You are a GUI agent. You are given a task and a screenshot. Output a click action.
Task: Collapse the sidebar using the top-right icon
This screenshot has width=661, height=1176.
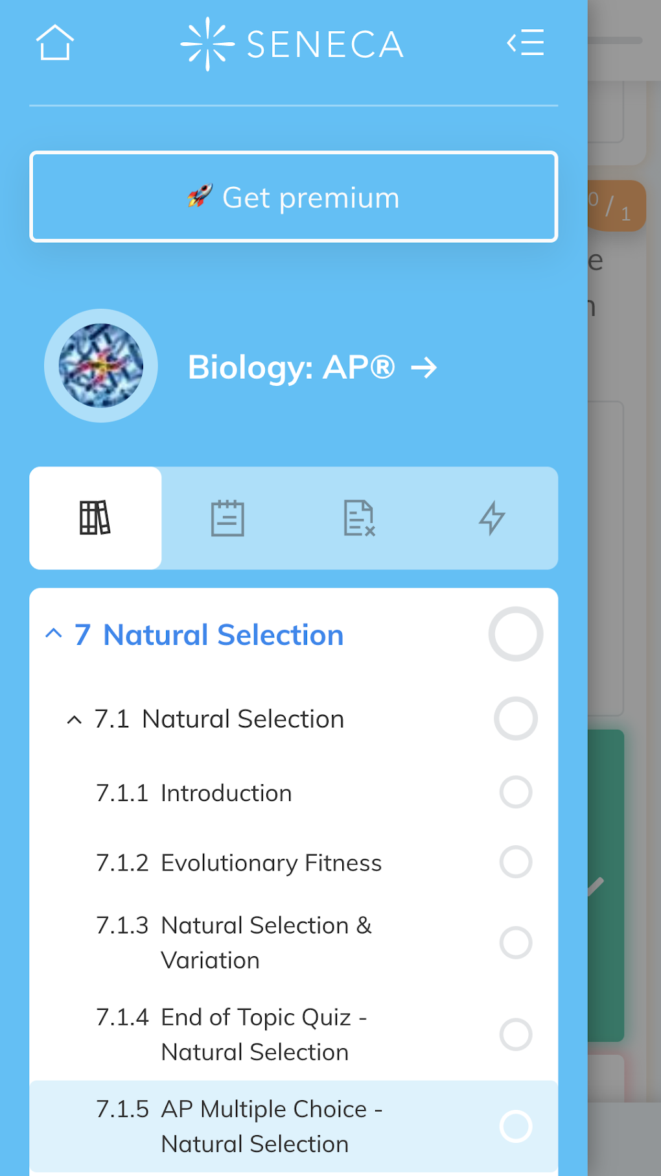point(526,43)
